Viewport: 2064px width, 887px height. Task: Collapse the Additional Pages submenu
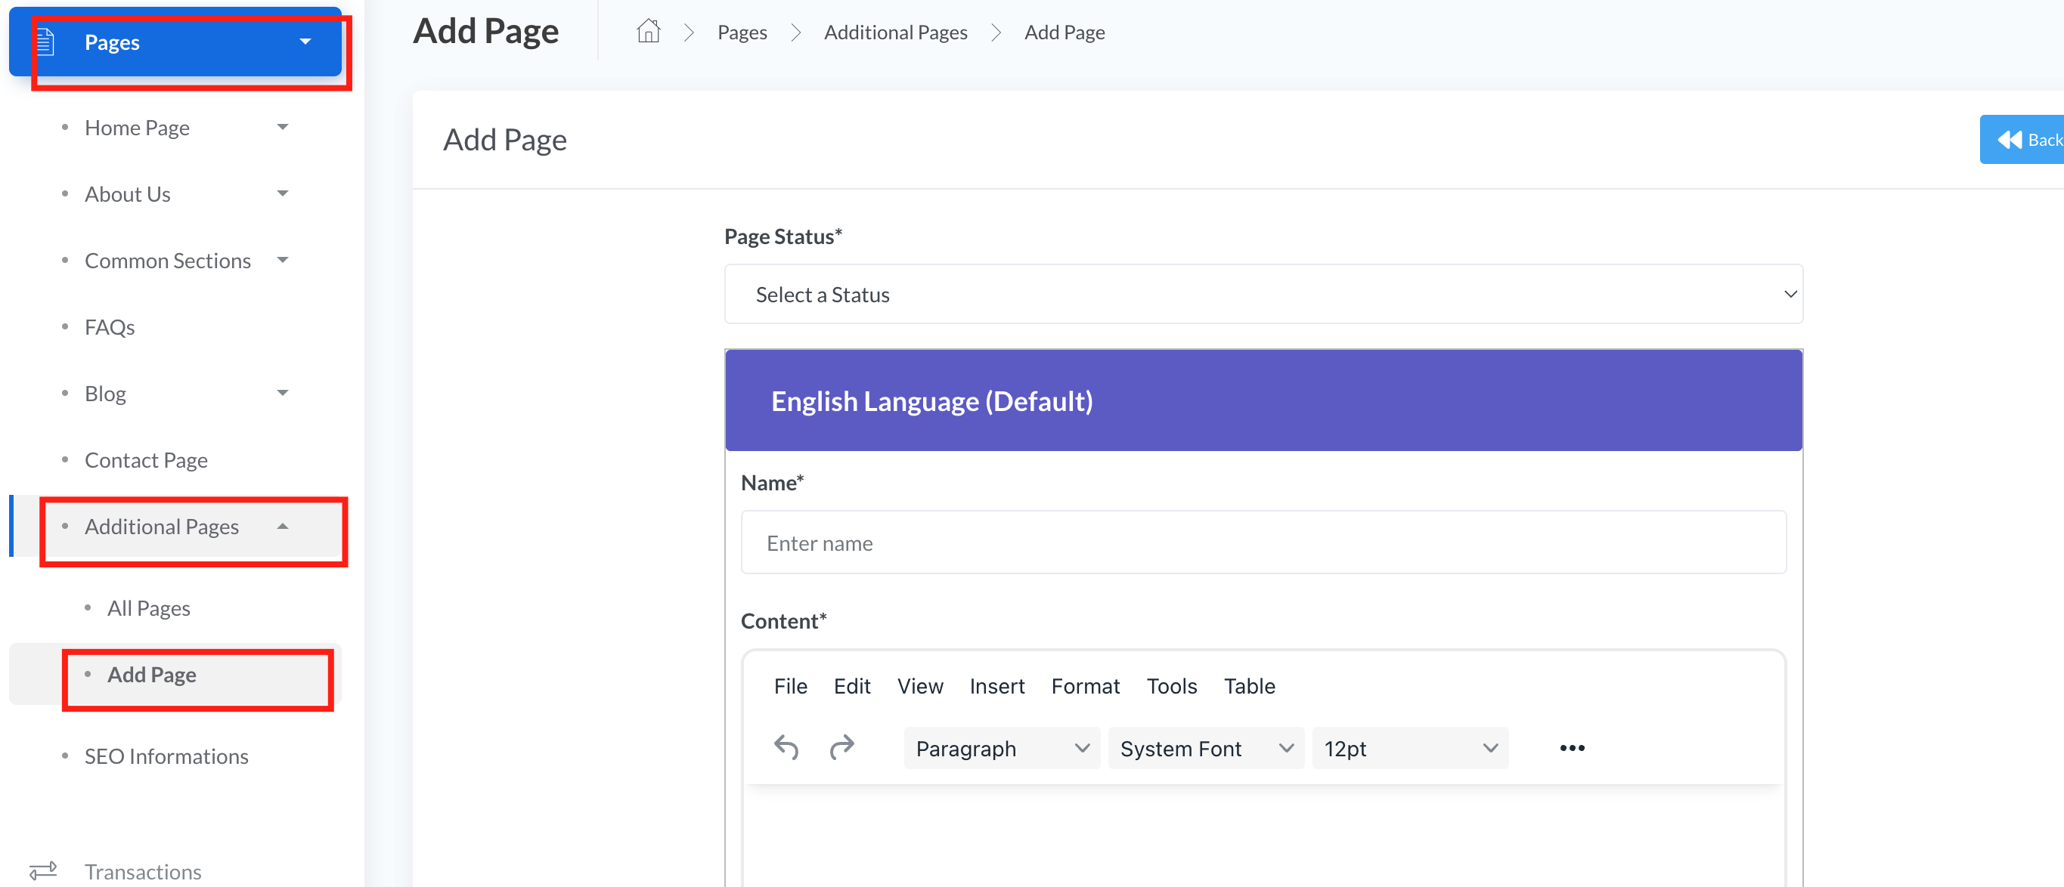pos(282,527)
